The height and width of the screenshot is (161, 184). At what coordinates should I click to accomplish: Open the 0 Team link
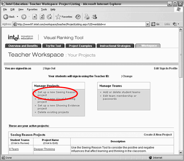(14, 149)
